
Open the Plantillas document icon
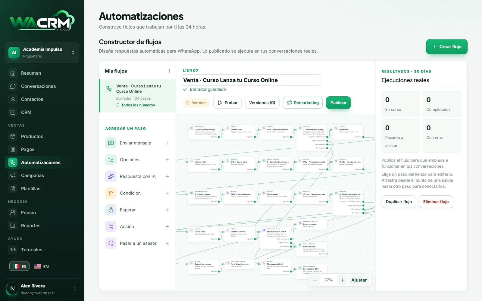point(13,188)
